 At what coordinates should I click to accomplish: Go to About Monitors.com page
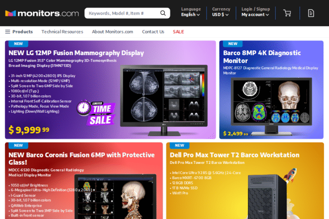[x=112, y=32]
